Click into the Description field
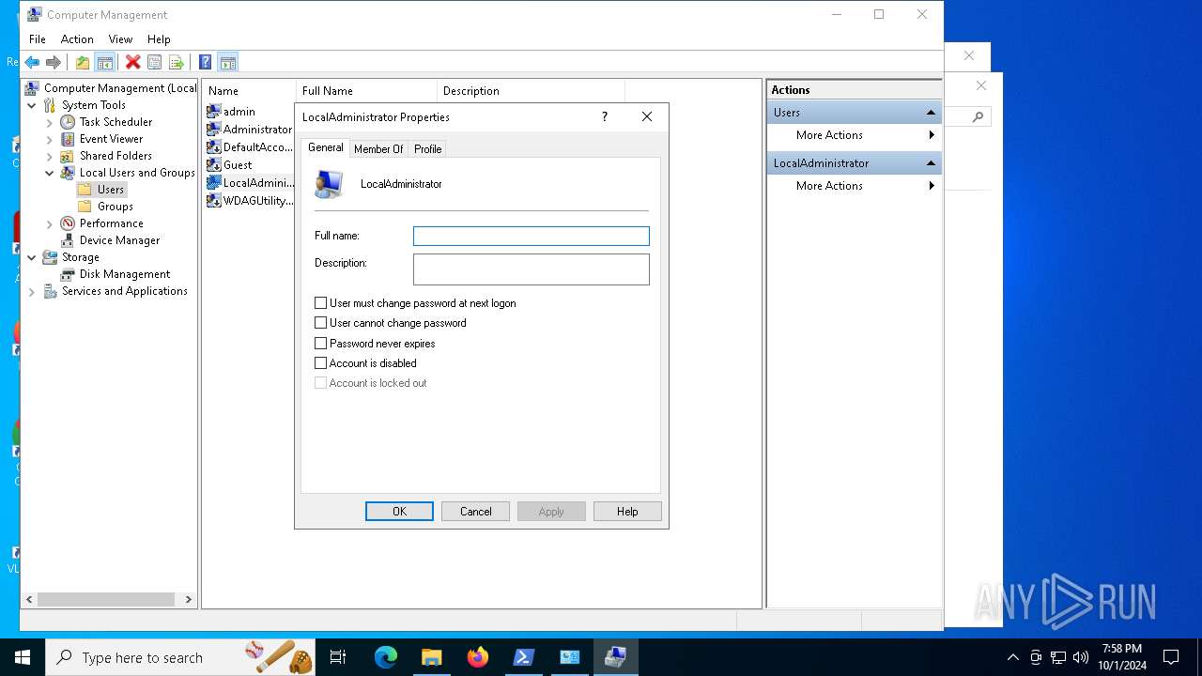 pos(532,269)
